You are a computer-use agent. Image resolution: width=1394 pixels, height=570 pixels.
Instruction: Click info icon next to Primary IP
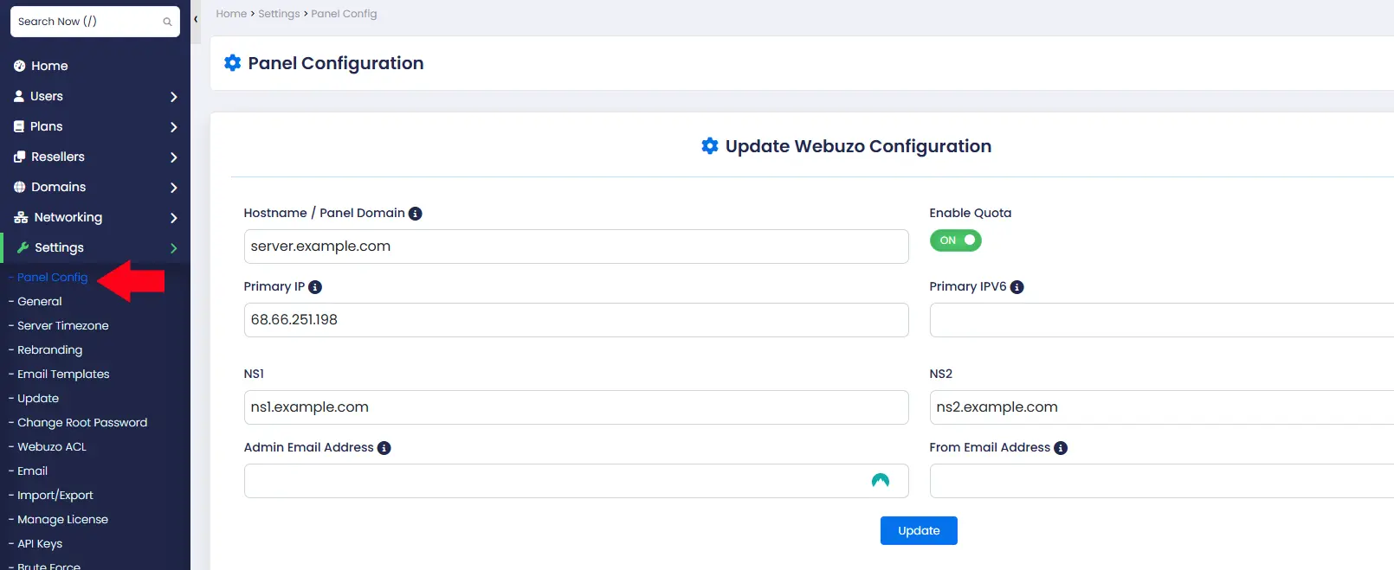(x=315, y=287)
